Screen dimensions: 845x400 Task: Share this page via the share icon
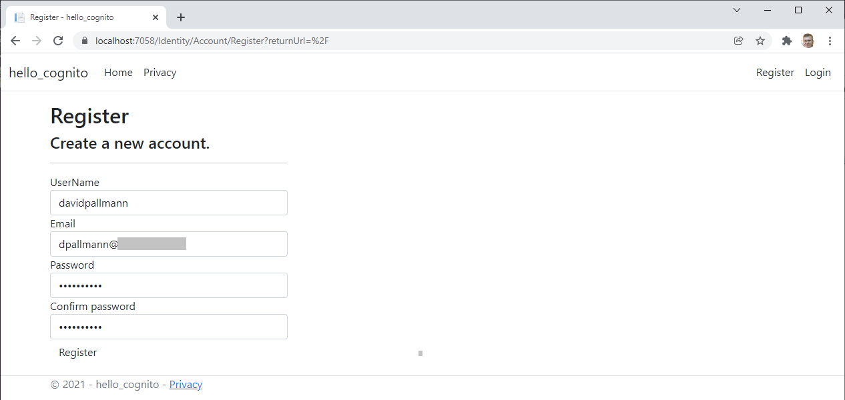pos(739,41)
